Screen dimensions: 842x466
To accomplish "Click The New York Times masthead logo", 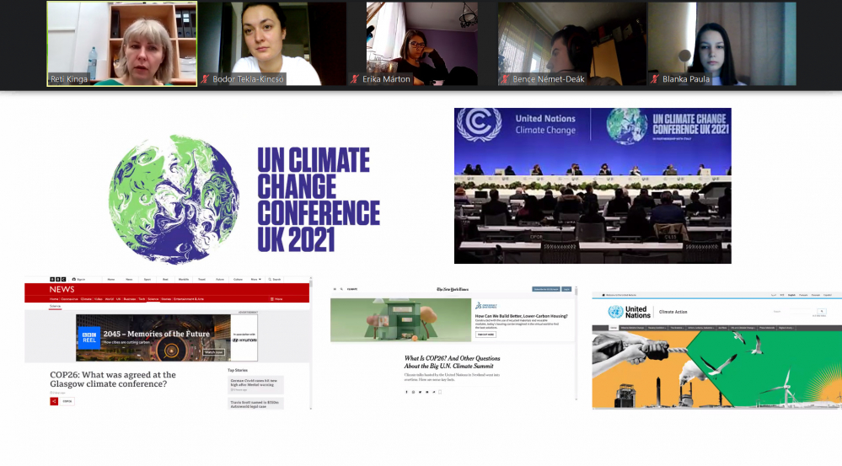I will [x=452, y=289].
